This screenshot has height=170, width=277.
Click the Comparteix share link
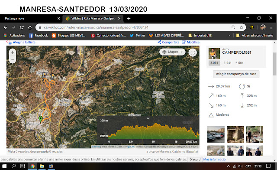(x=168, y=42)
